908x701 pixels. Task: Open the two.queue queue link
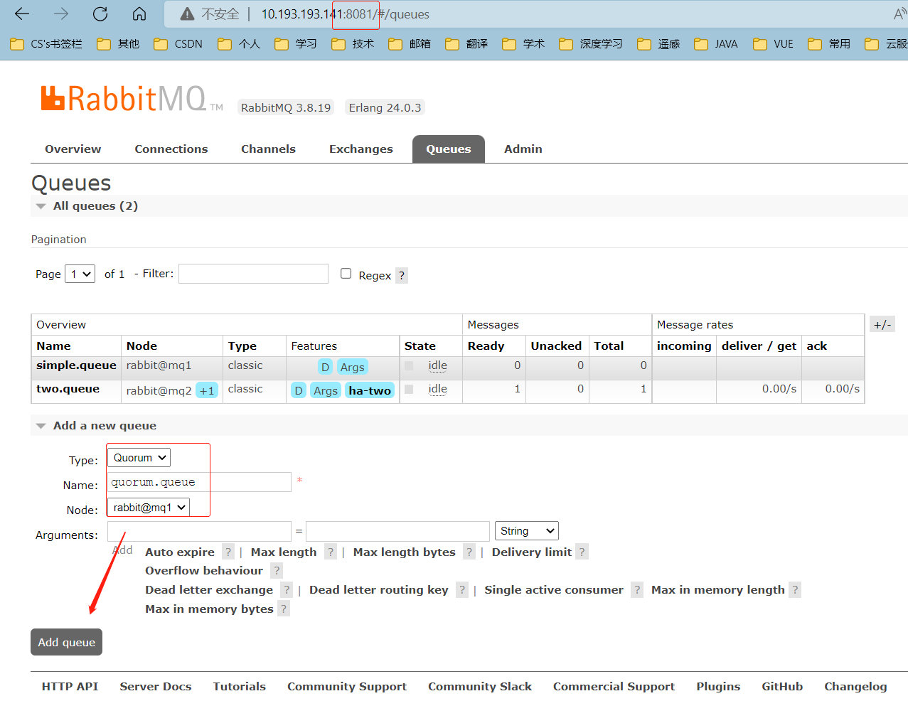pos(68,389)
